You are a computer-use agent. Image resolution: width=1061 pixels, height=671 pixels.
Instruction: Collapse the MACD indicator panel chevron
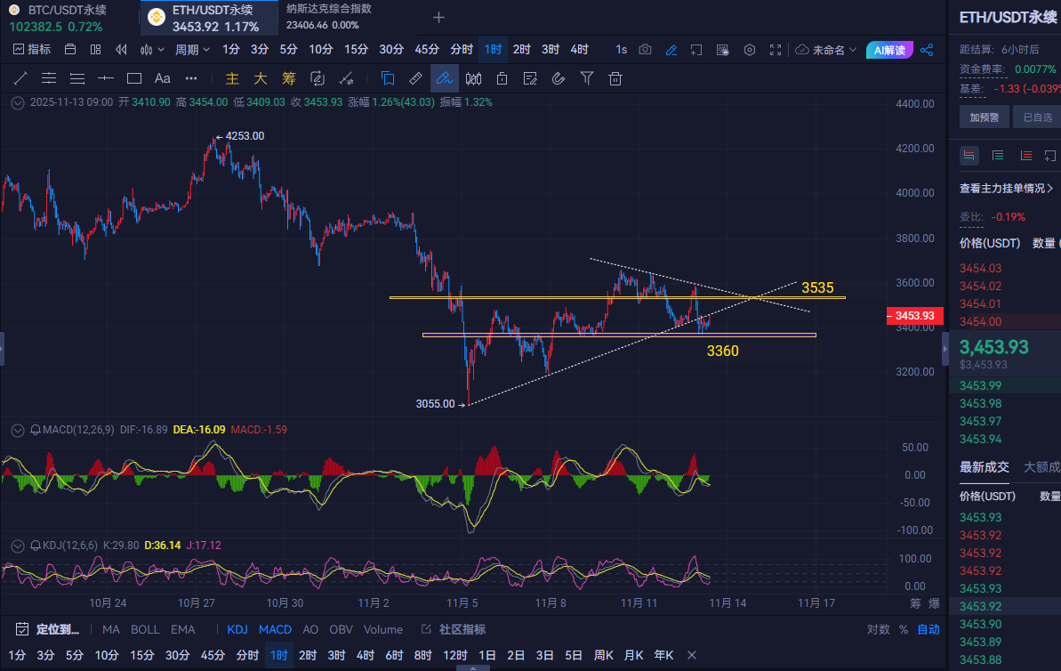pyautogui.click(x=17, y=430)
